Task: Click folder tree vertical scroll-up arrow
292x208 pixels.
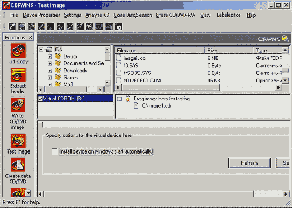Action: click(x=107, y=50)
